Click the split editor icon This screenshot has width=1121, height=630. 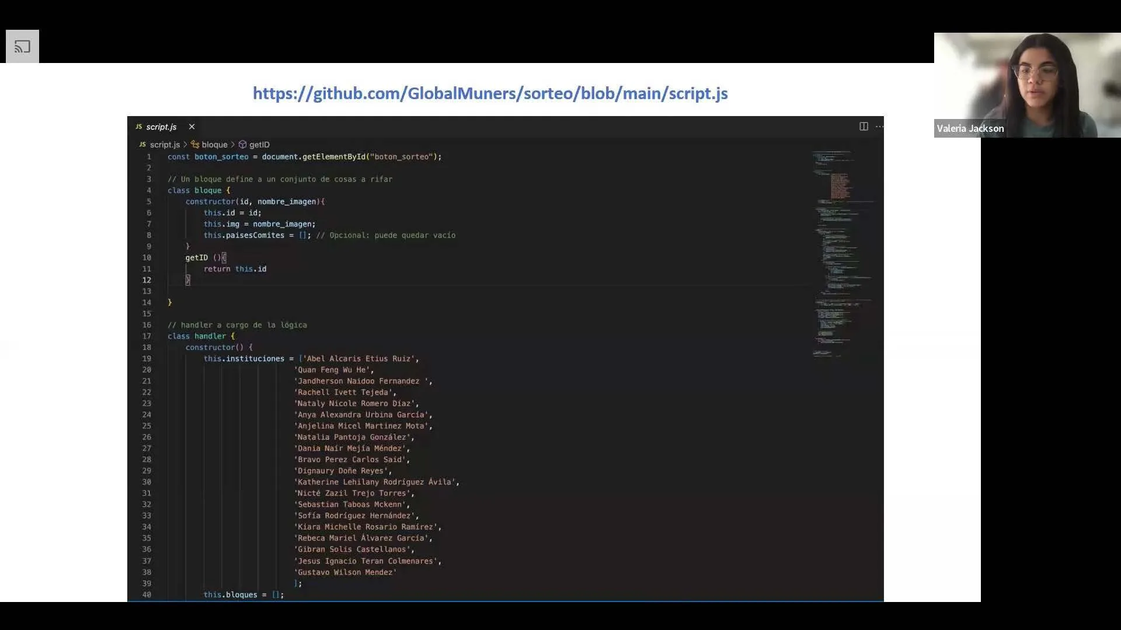click(864, 127)
